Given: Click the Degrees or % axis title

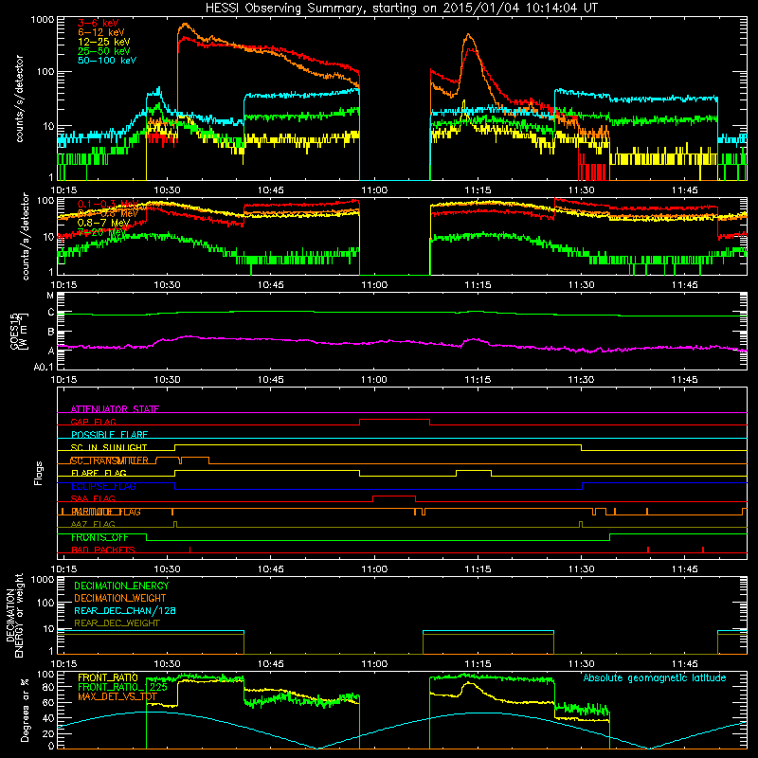Looking at the screenshot, I should [25, 710].
